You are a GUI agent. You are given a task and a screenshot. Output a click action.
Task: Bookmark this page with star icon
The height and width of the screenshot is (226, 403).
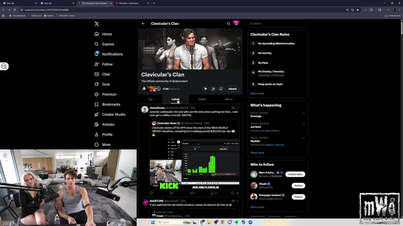[x=358, y=10]
